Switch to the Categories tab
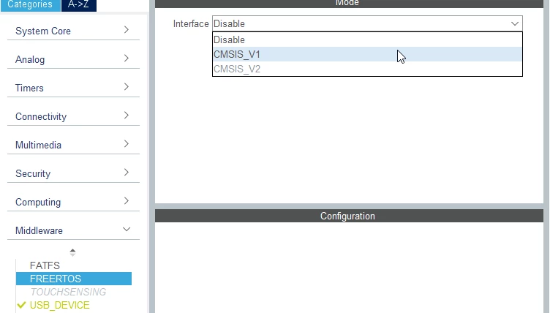 tap(30, 5)
